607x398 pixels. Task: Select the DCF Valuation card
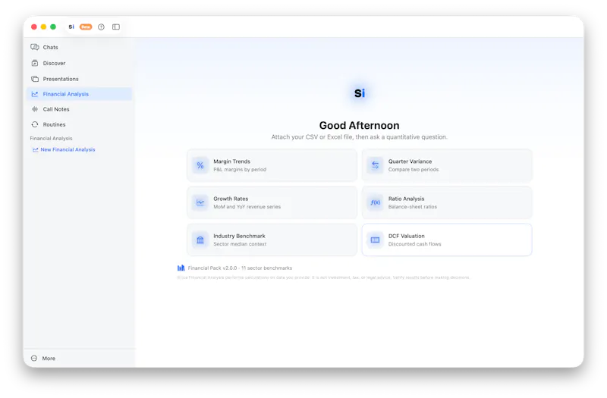pyautogui.click(x=447, y=240)
